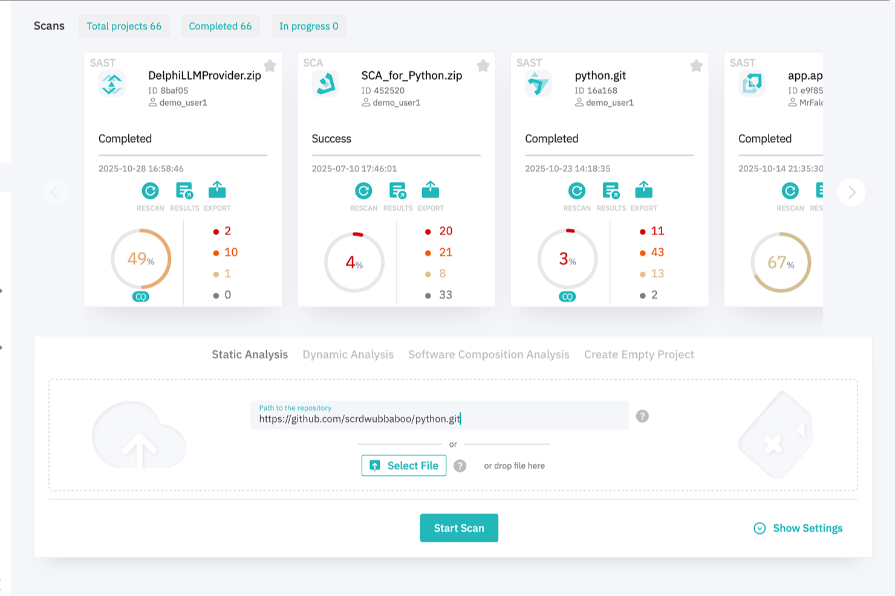
Task: Filter by In progress 0 scans
Action: pyautogui.click(x=308, y=26)
